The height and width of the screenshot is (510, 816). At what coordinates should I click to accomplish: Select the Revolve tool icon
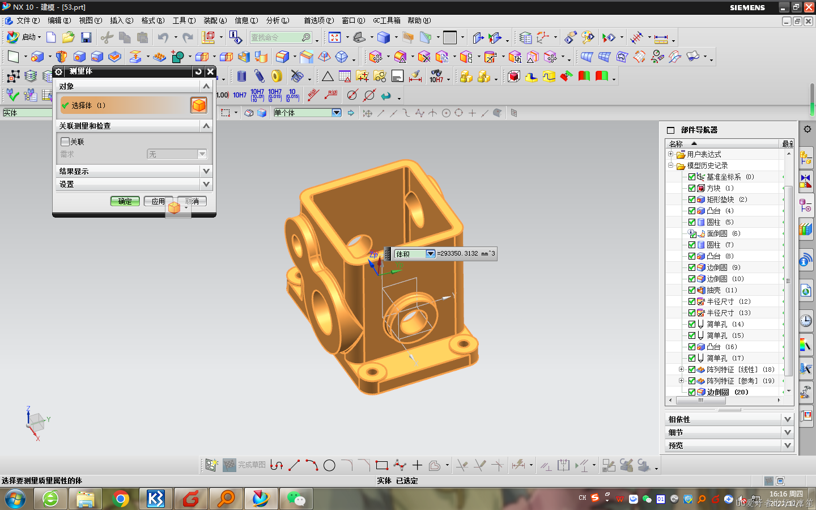pos(61,57)
